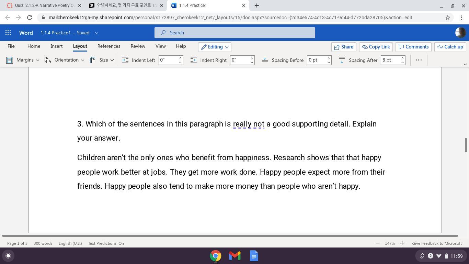
Task: Increase Spacing Before with the up arrow
Action: tap(329, 58)
